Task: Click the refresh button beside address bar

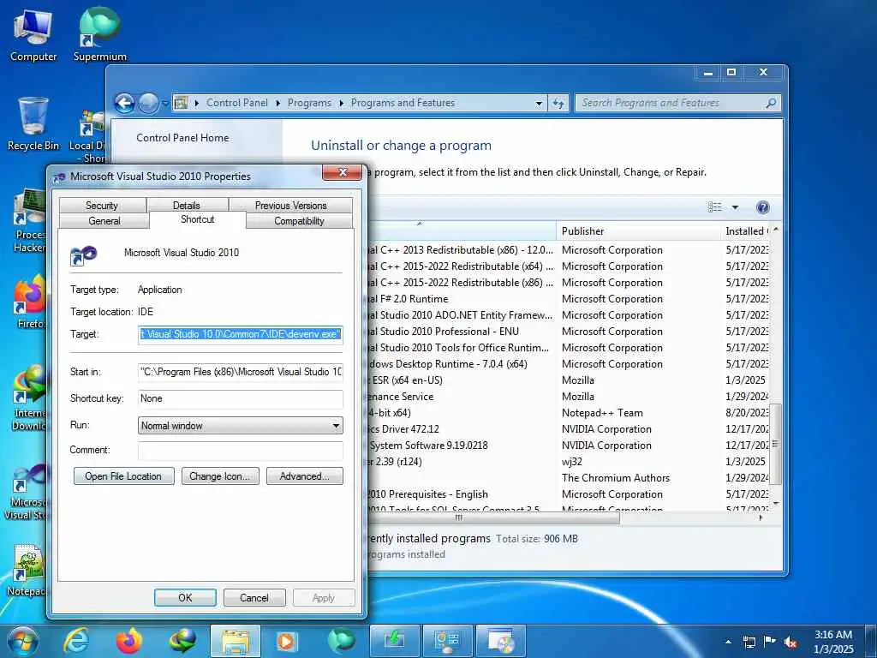Action: pos(558,103)
